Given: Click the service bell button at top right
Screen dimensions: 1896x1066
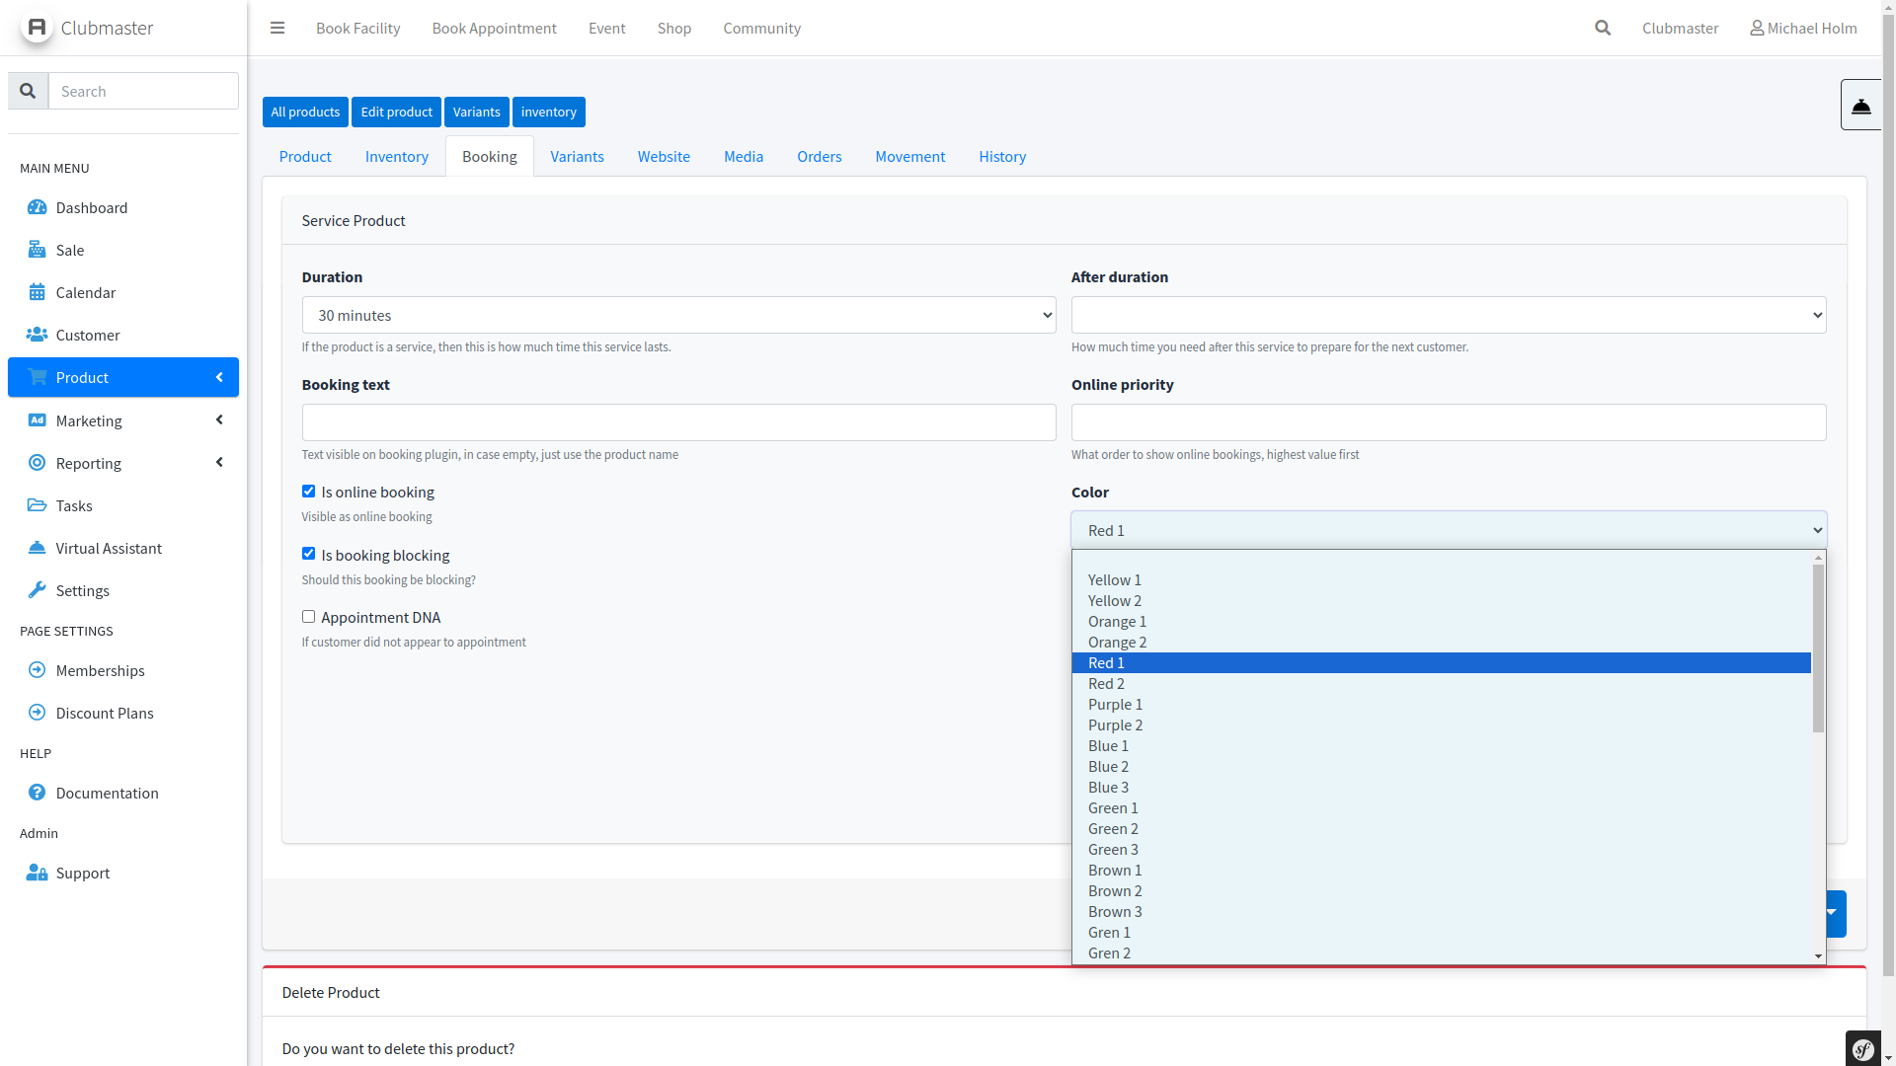Looking at the screenshot, I should (x=1860, y=105).
